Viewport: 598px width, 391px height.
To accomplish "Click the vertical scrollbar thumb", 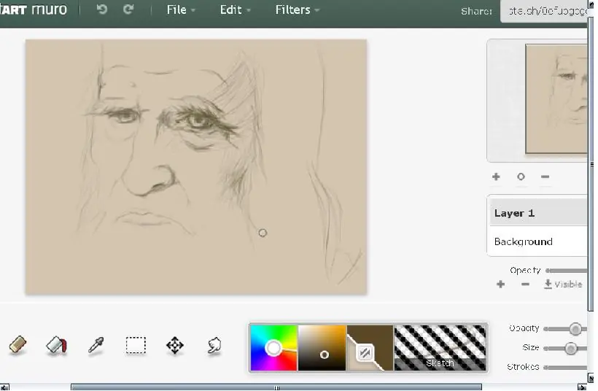I will pyautogui.click(x=591, y=164).
